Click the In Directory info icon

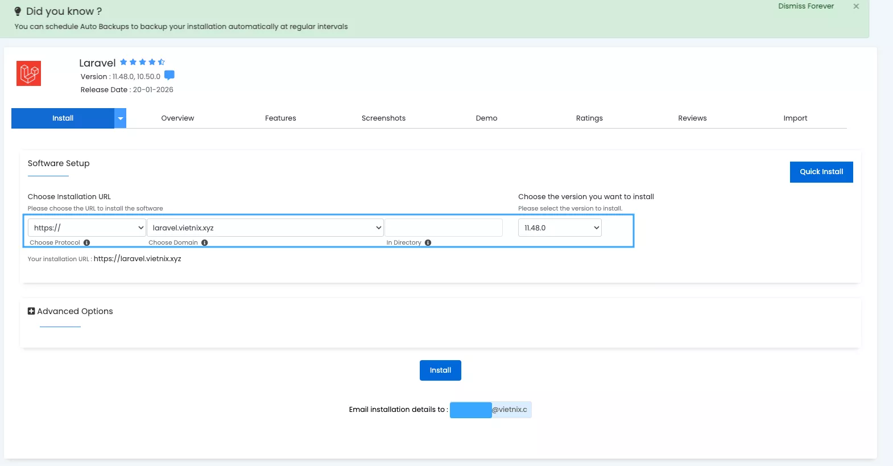[428, 243]
